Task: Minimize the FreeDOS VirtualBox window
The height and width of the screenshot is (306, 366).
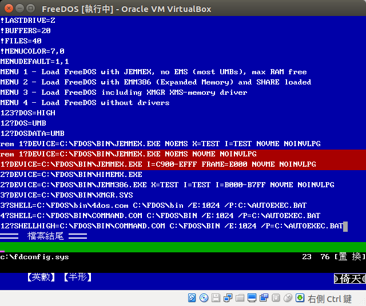Action: point(19,9)
